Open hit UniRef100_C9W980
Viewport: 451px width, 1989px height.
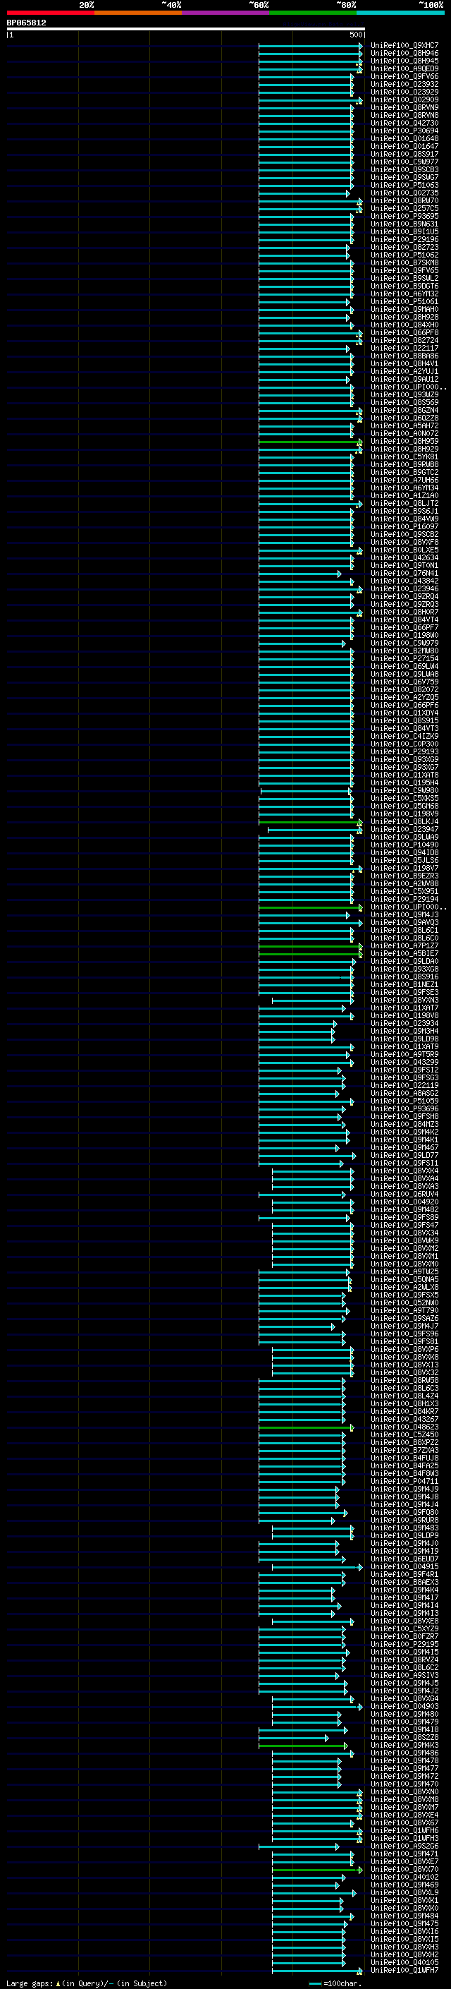404,791
